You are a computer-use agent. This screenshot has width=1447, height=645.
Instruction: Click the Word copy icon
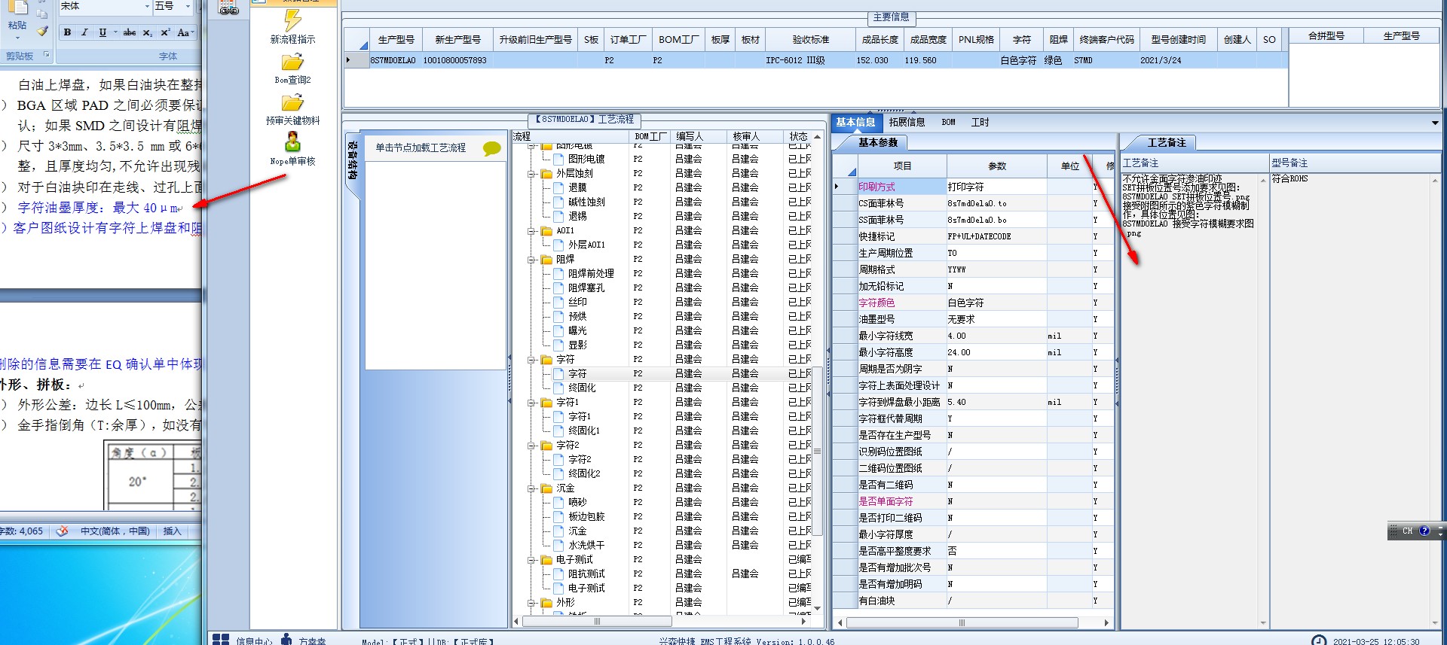[42, 13]
